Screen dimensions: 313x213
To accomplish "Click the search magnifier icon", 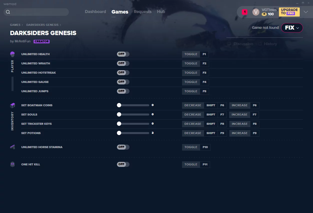I will click(x=8, y=12).
